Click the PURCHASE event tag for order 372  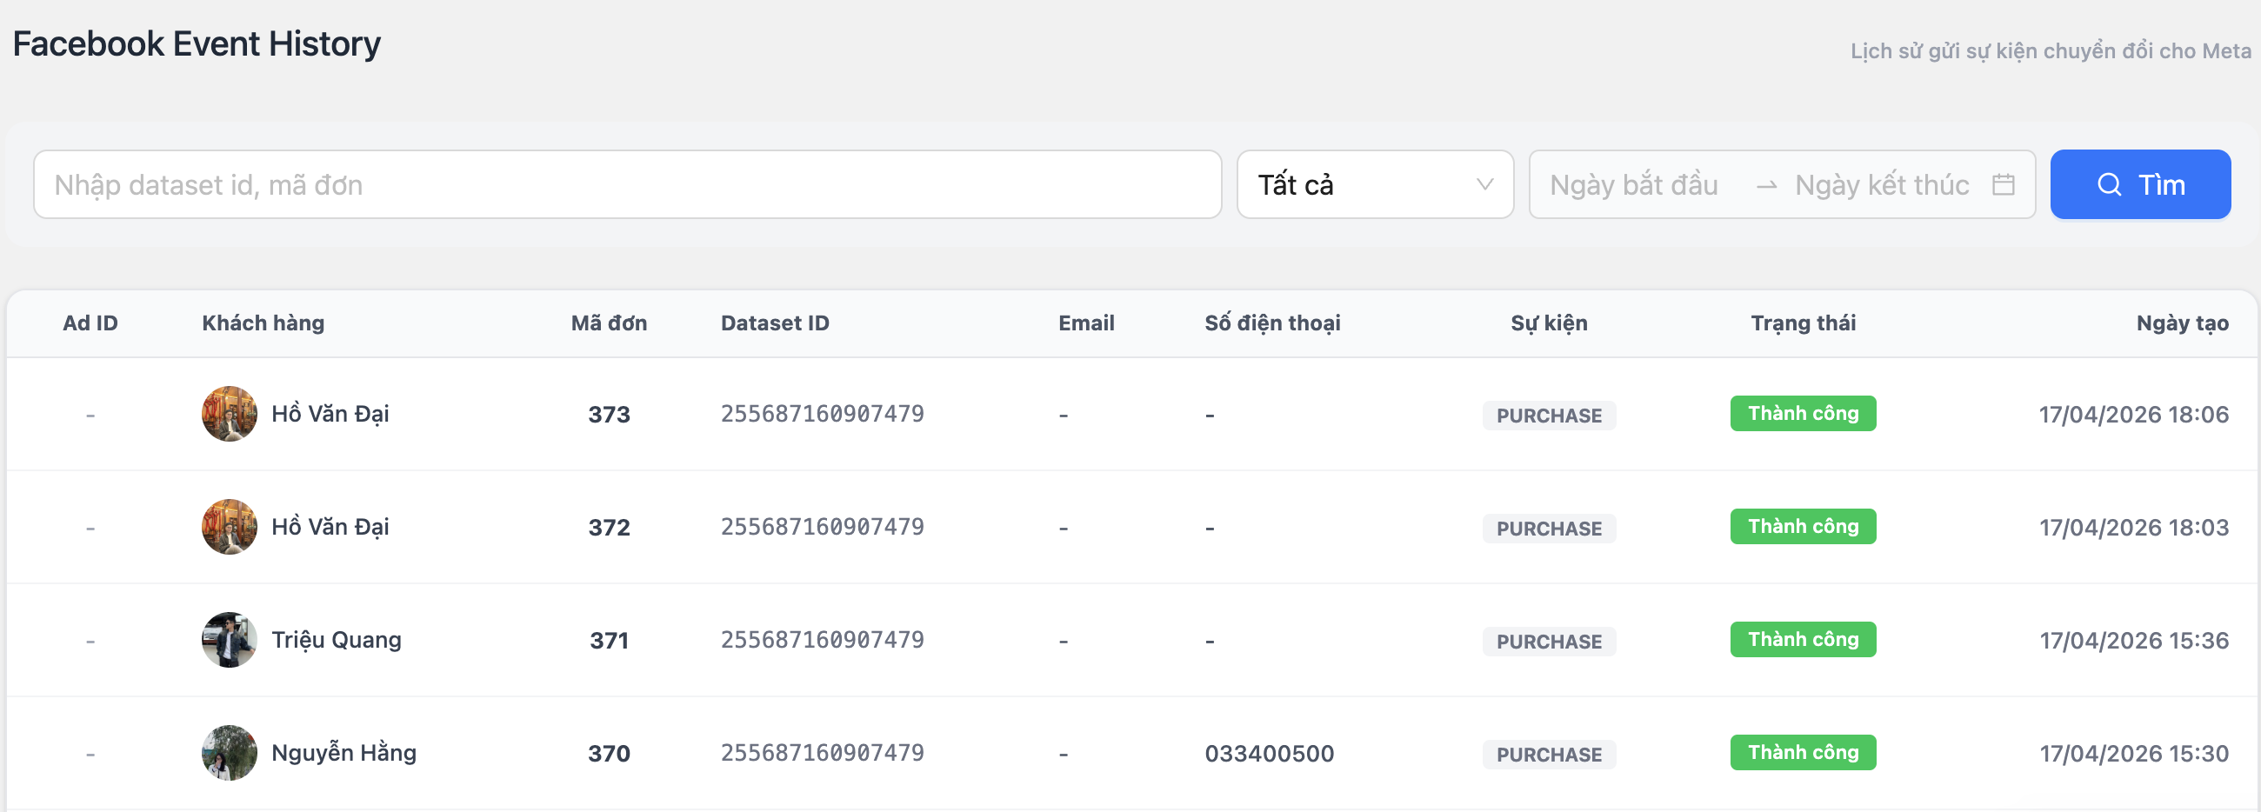tap(1548, 529)
